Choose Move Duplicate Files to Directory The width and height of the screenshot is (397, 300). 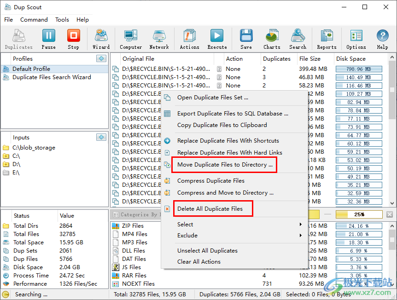tap(225, 165)
